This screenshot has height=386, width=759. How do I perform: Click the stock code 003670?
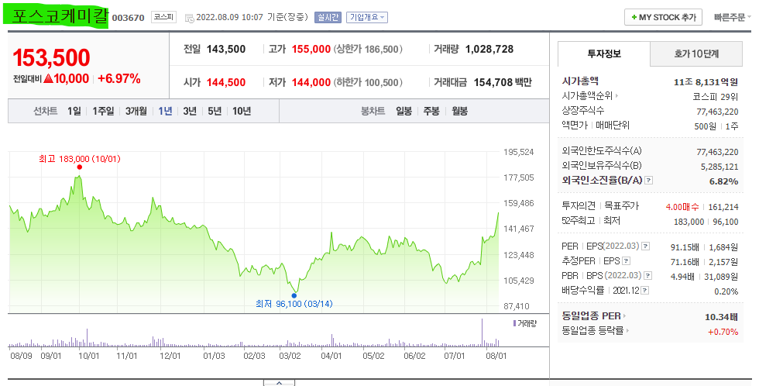[129, 18]
